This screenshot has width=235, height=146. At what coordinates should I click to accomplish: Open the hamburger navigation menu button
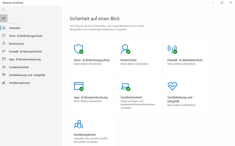(x=4, y=18)
